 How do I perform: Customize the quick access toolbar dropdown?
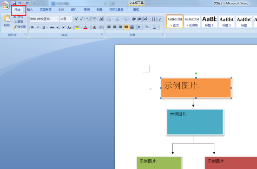34,3
